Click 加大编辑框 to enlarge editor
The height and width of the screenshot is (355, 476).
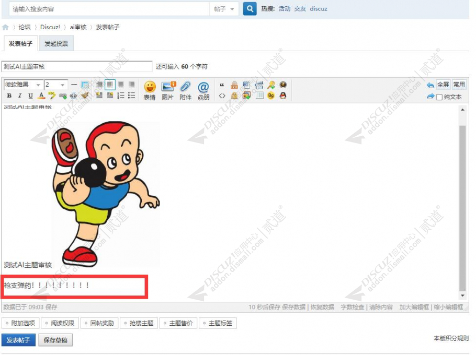414,307
